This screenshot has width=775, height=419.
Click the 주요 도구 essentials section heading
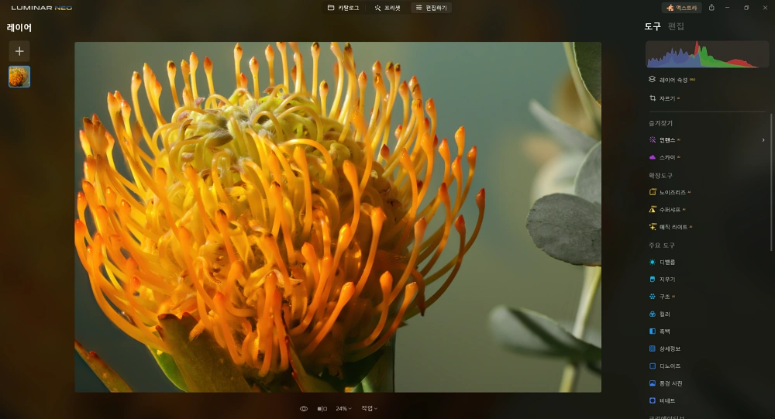(x=661, y=245)
